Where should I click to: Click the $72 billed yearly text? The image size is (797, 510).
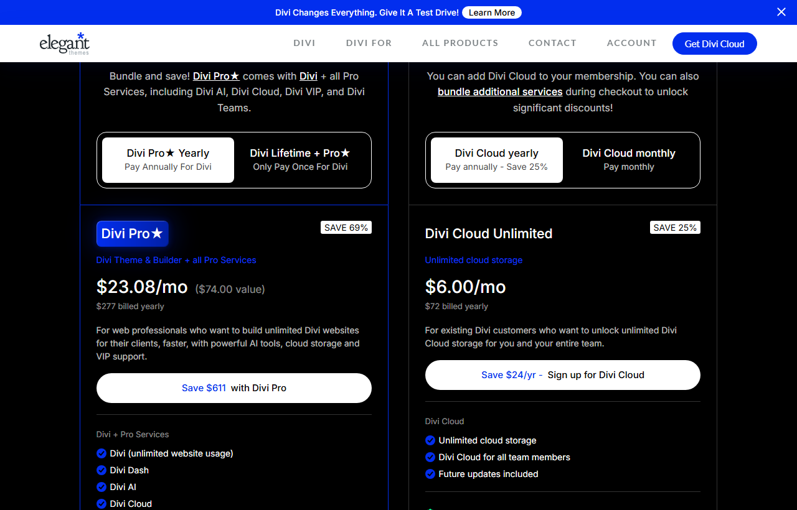(x=456, y=306)
